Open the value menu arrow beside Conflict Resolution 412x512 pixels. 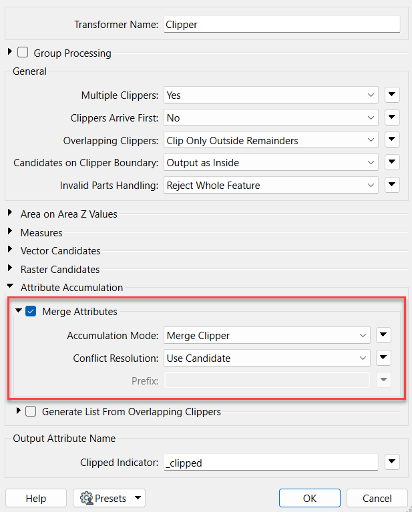pos(383,358)
